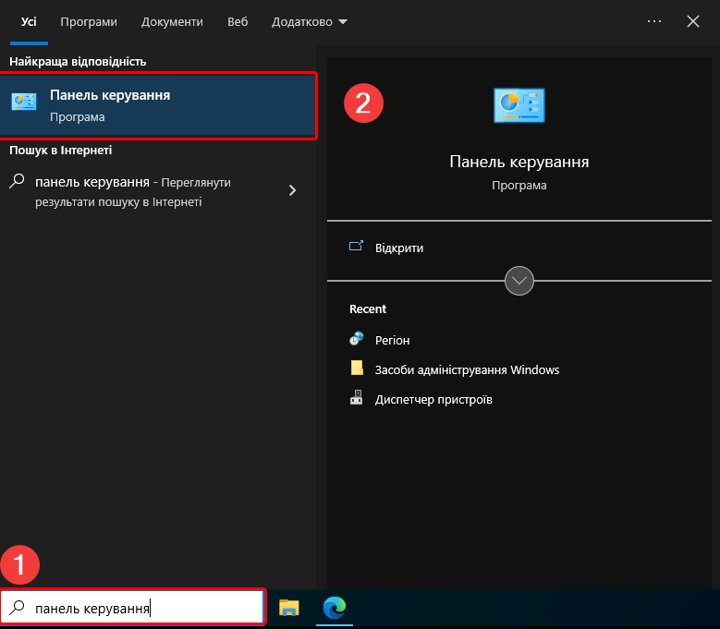The width and height of the screenshot is (720, 629).
Task: Expand web search results with the arrow
Action: [x=293, y=190]
